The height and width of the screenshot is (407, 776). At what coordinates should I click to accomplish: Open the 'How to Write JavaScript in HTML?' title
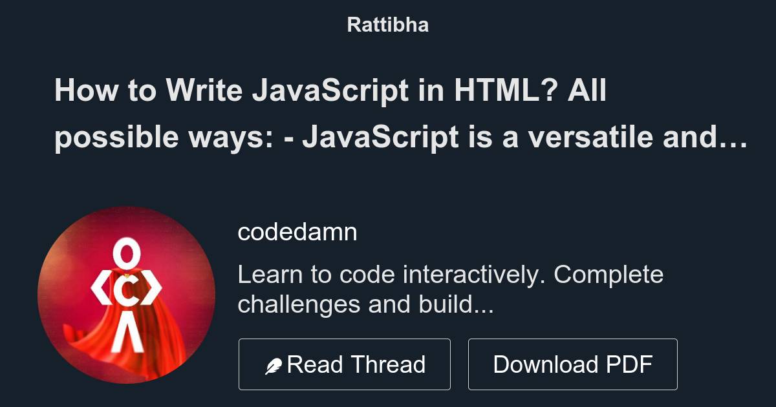tap(332, 92)
